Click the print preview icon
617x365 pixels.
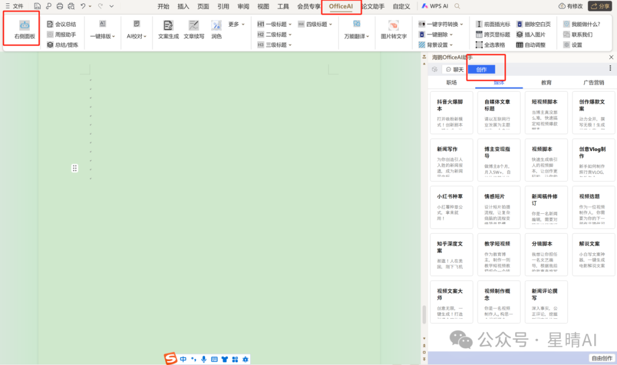pos(71,6)
